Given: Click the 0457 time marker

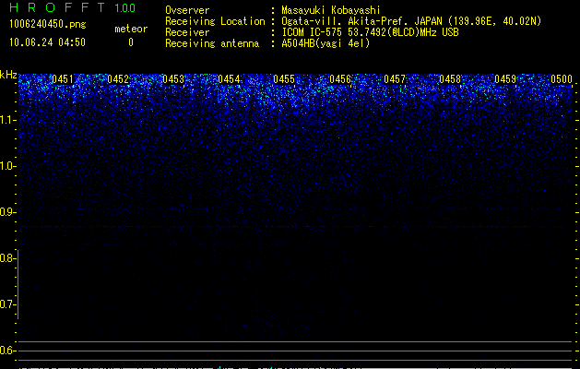Looking at the screenshot, I should pos(395,79).
